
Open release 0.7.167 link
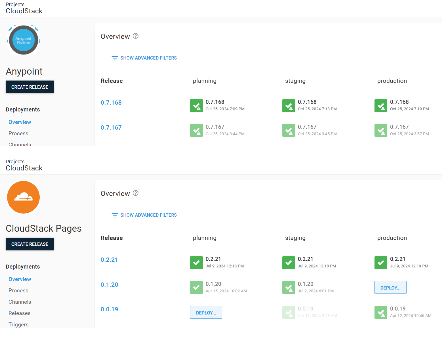point(111,128)
